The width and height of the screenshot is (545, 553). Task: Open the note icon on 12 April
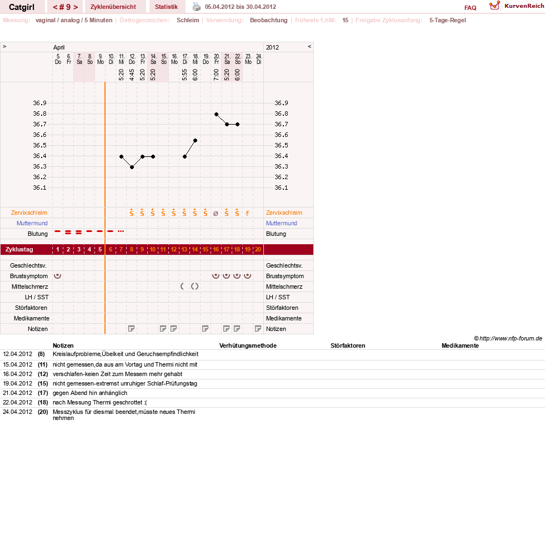pyautogui.click(x=132, y=329)
